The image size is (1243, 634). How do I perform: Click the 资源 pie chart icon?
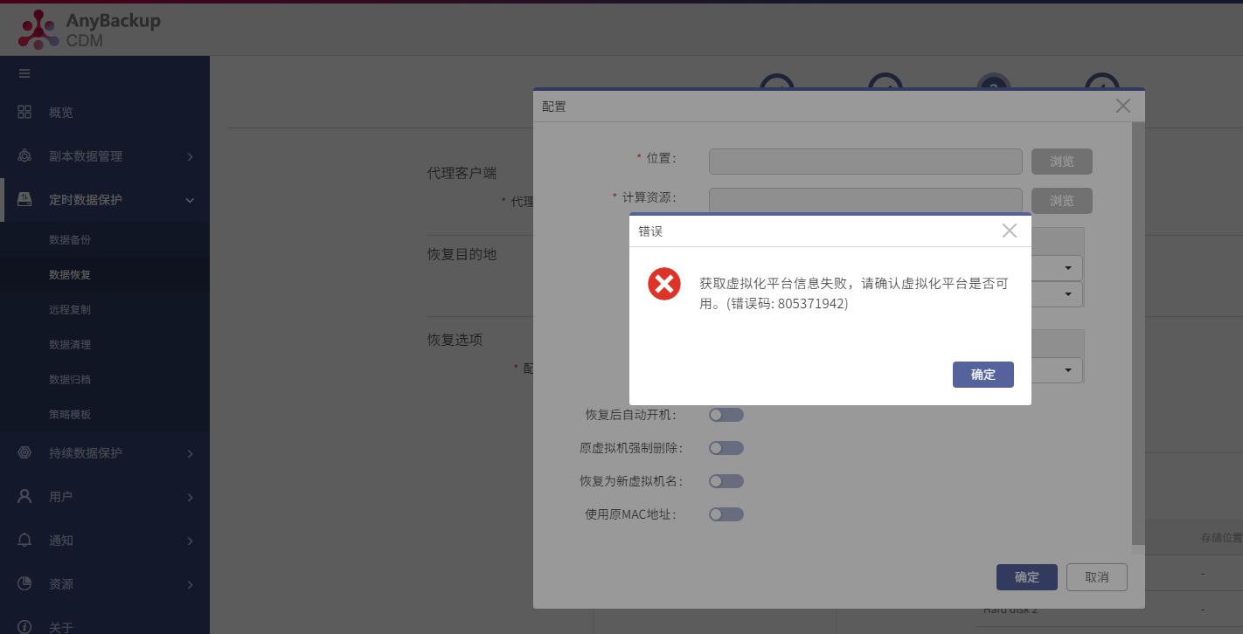pos(24,583)
